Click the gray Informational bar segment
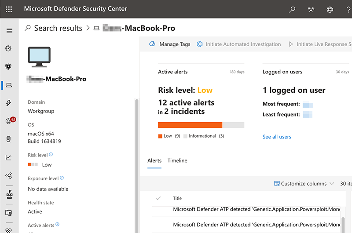This screenshot has height=233, width=352. (x=234, y=125)
